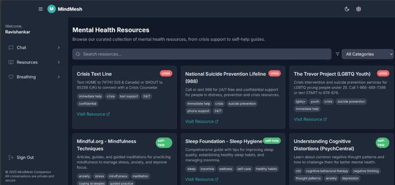Click external link icon on Suicide Prevention Lifeline
Viewport: 395px width, 185px height.
point(217,121)
